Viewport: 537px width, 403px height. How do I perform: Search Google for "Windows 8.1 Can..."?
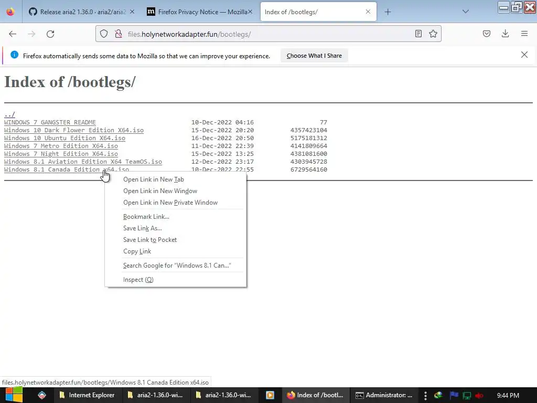(175, 266)
